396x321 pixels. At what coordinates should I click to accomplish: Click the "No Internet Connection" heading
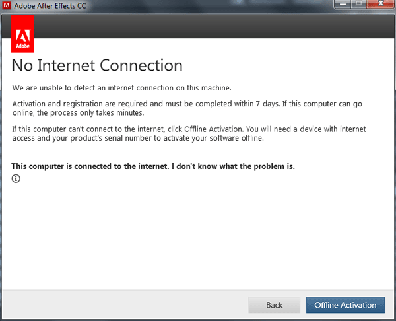coord(97,65)
